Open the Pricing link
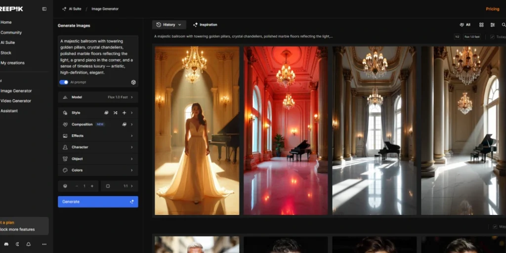 coord(492,9)
